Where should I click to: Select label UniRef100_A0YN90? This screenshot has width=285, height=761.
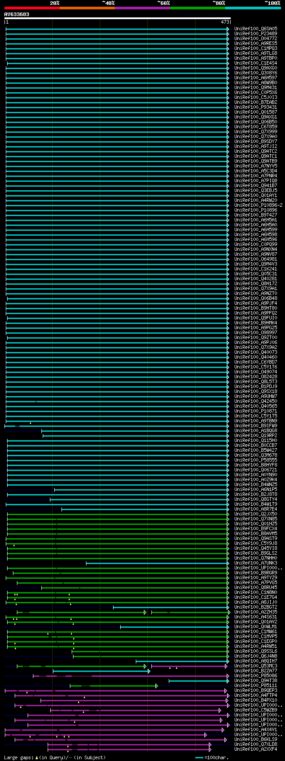click(256, 475)
